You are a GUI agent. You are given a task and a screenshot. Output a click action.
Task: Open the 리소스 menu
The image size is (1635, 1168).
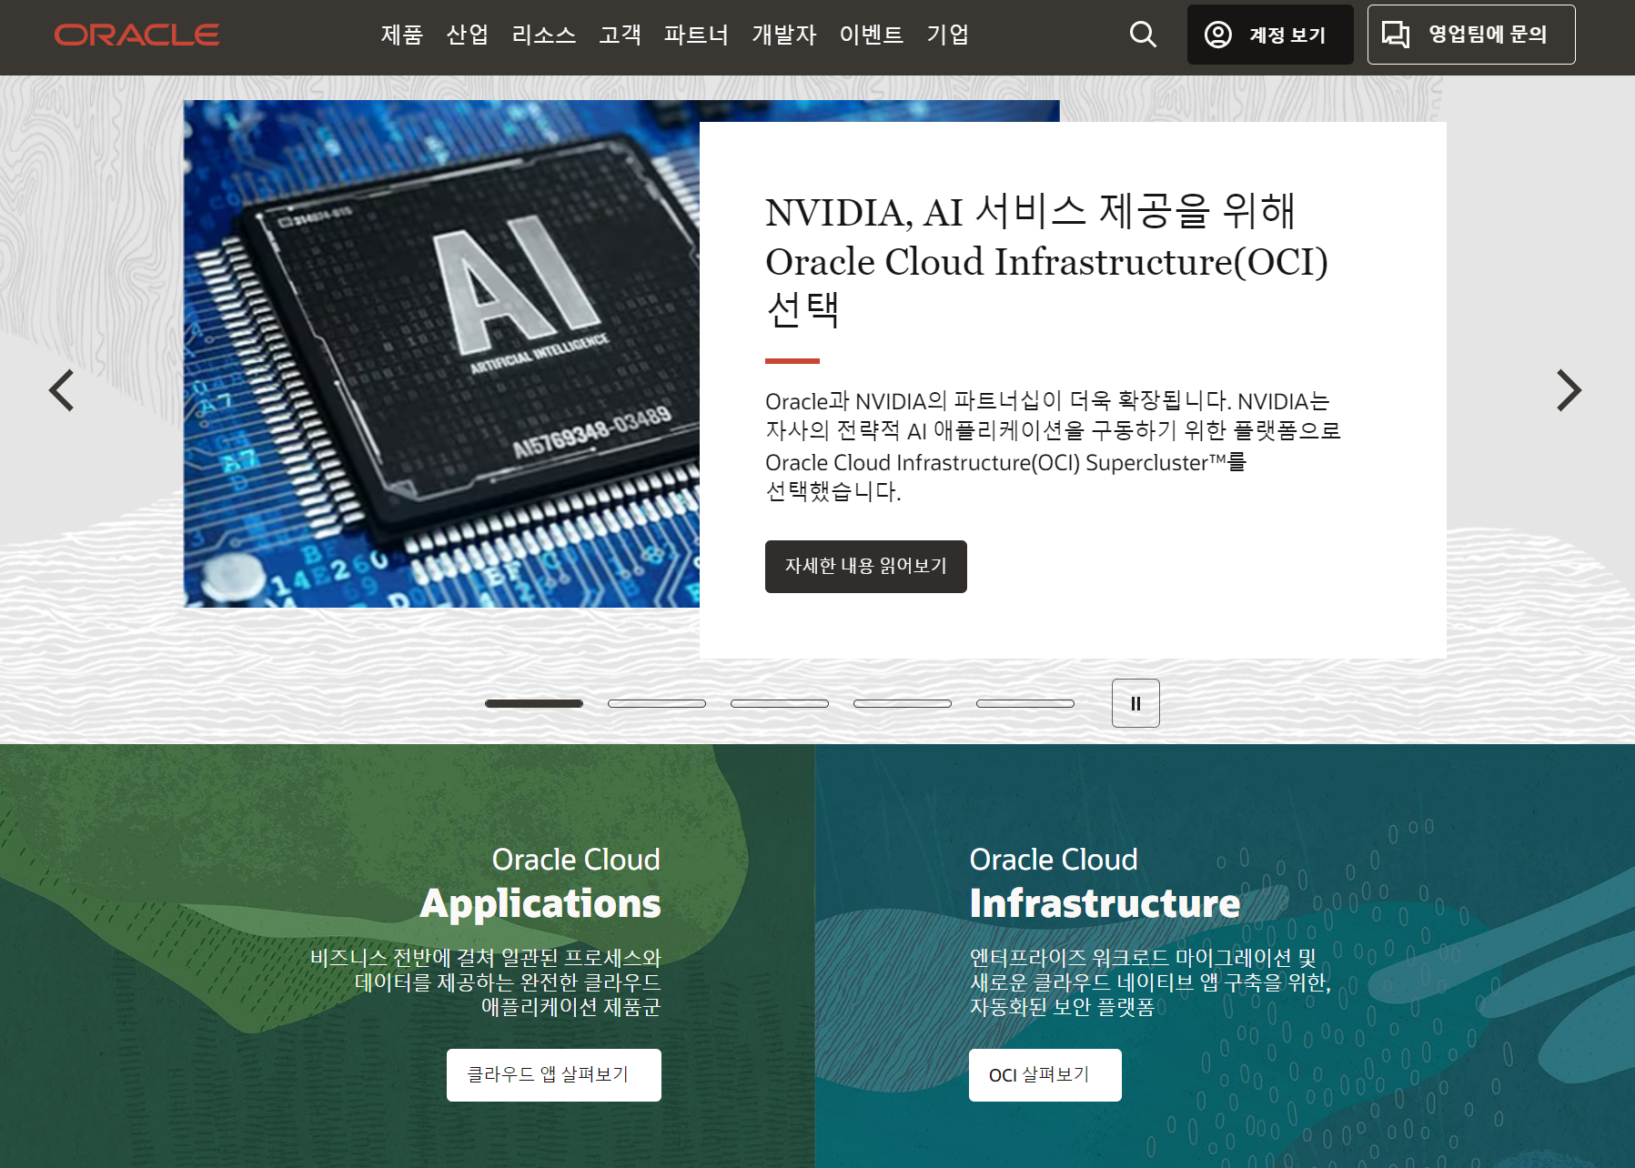point(544,35)
